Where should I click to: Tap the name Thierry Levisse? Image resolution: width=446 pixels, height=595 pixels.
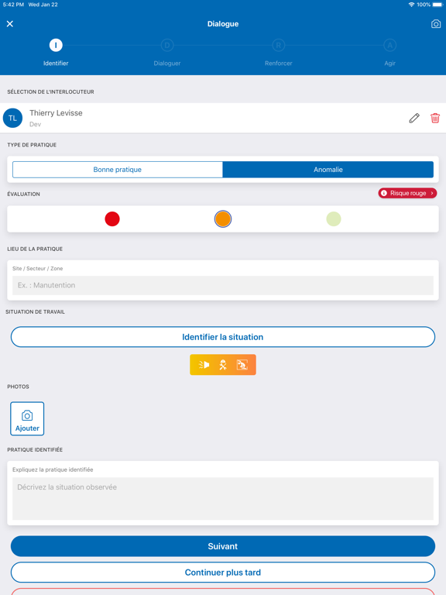tap(56, 112)
